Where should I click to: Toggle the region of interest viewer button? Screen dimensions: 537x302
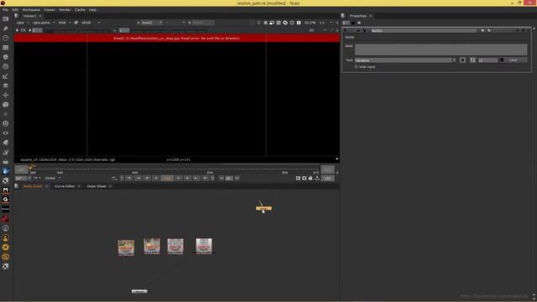click(272, 23)
